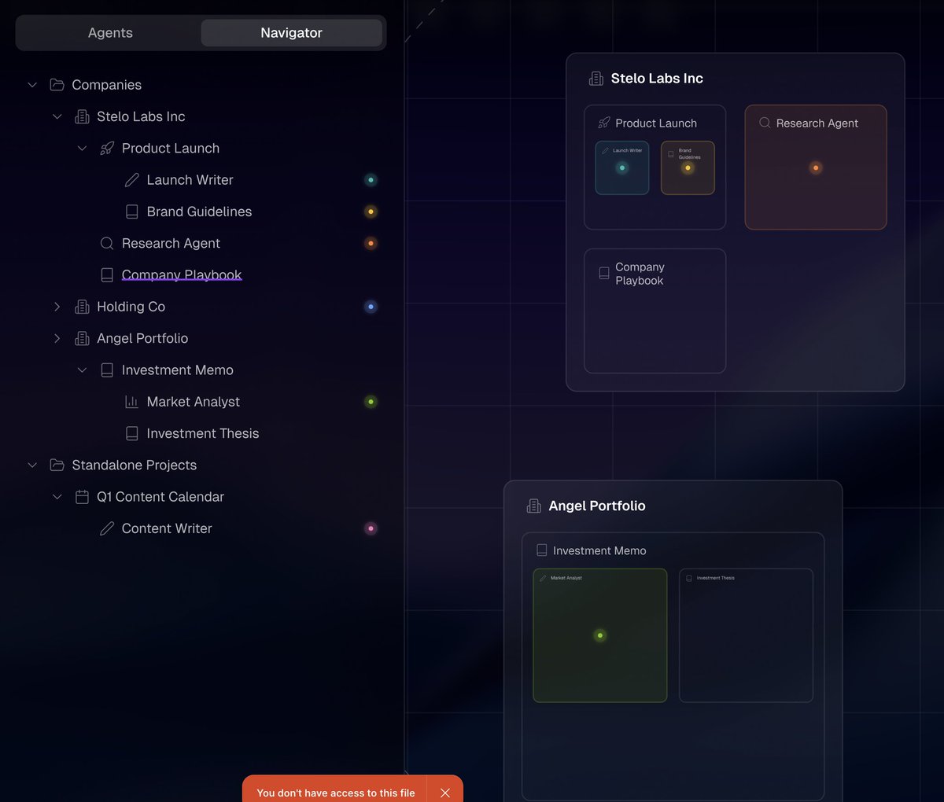Open the green Market Analyst card on canvas
944x802 pixels.
(600, 635)
